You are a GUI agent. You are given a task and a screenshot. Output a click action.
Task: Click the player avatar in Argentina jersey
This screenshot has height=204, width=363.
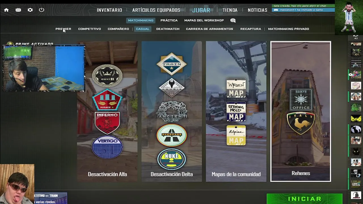tap(349, 17)
